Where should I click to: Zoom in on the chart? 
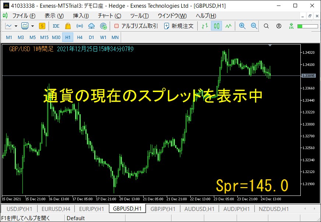(x=242, y=26)
